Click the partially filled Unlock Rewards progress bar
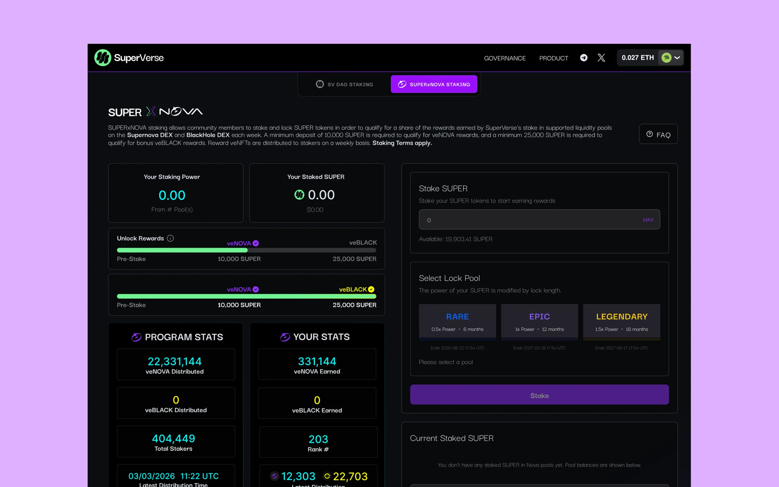Image resolution: width=779 pixels, height=487 pixels. point(246,250)
